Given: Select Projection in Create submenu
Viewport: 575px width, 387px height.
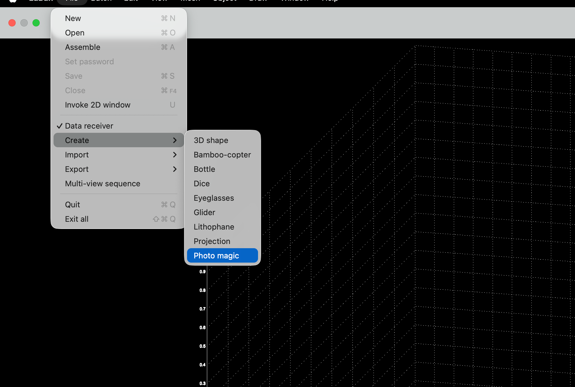Looking at the screenshot, I should click(x=223, y=241).
